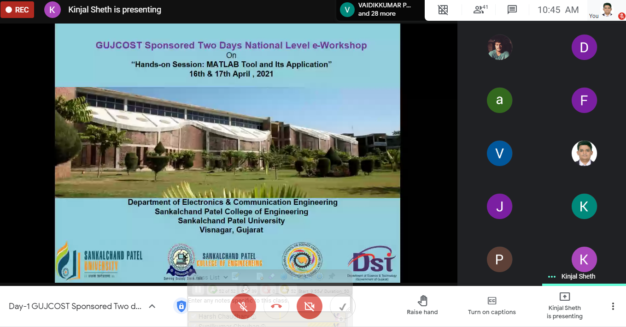The height and width of the screenshot is (327, 626).
Task: Filter present students 52 of 52
Action: click(x=222, y=290)
